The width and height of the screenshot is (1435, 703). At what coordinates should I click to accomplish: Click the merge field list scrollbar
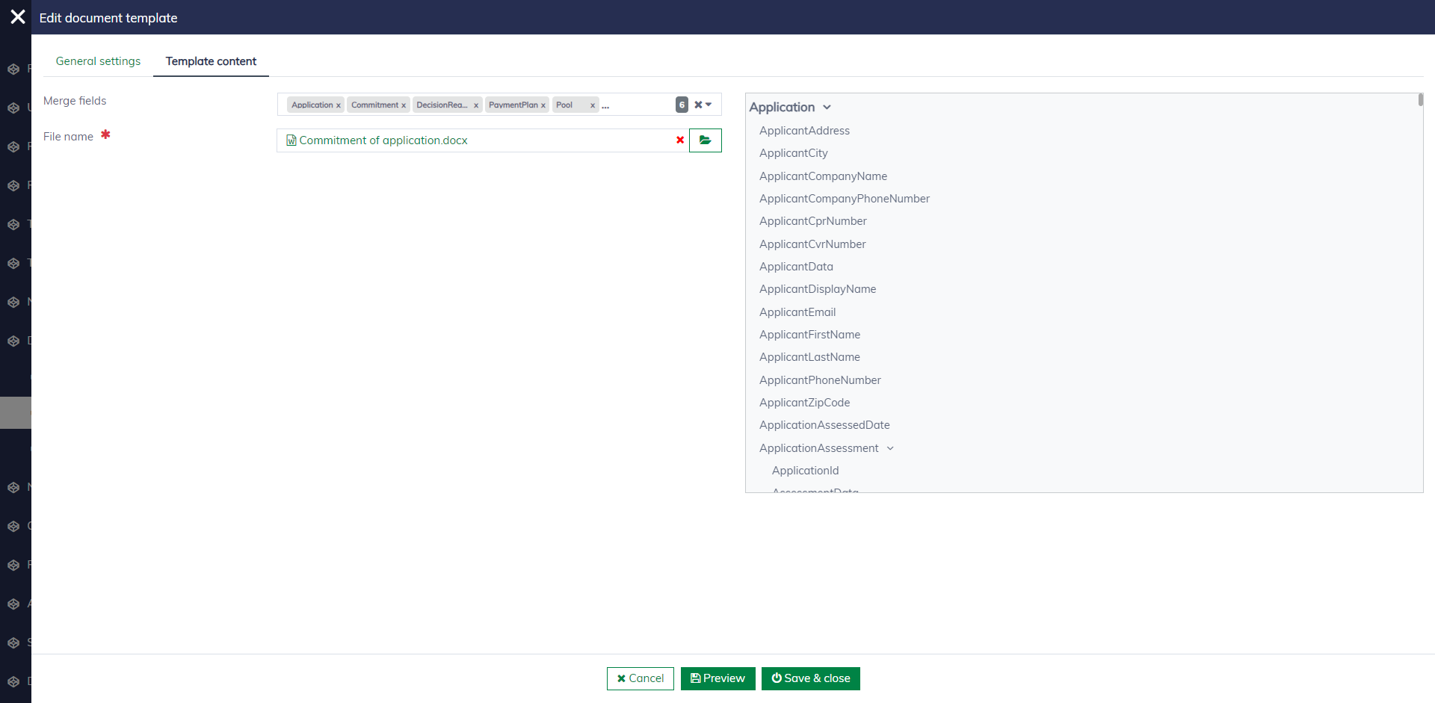(1420, 100)
